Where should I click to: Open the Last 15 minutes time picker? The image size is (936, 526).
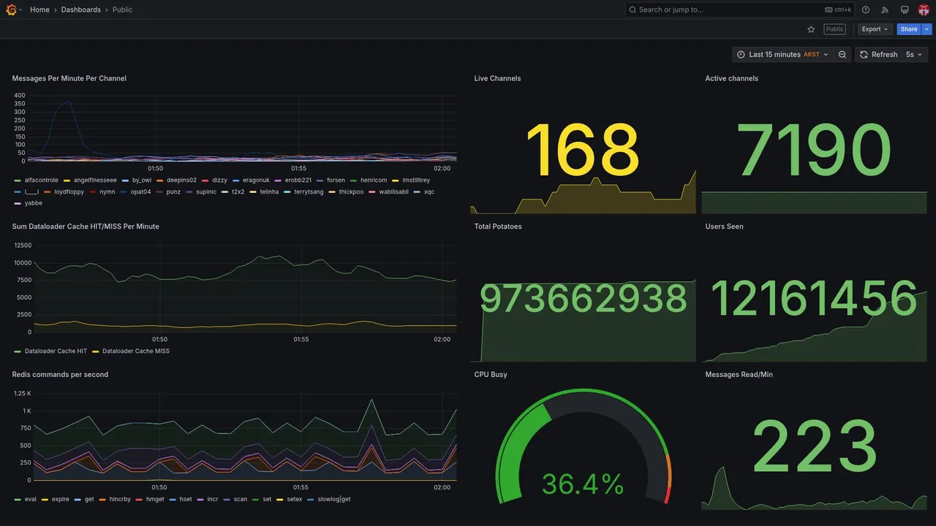coord(782,55)
